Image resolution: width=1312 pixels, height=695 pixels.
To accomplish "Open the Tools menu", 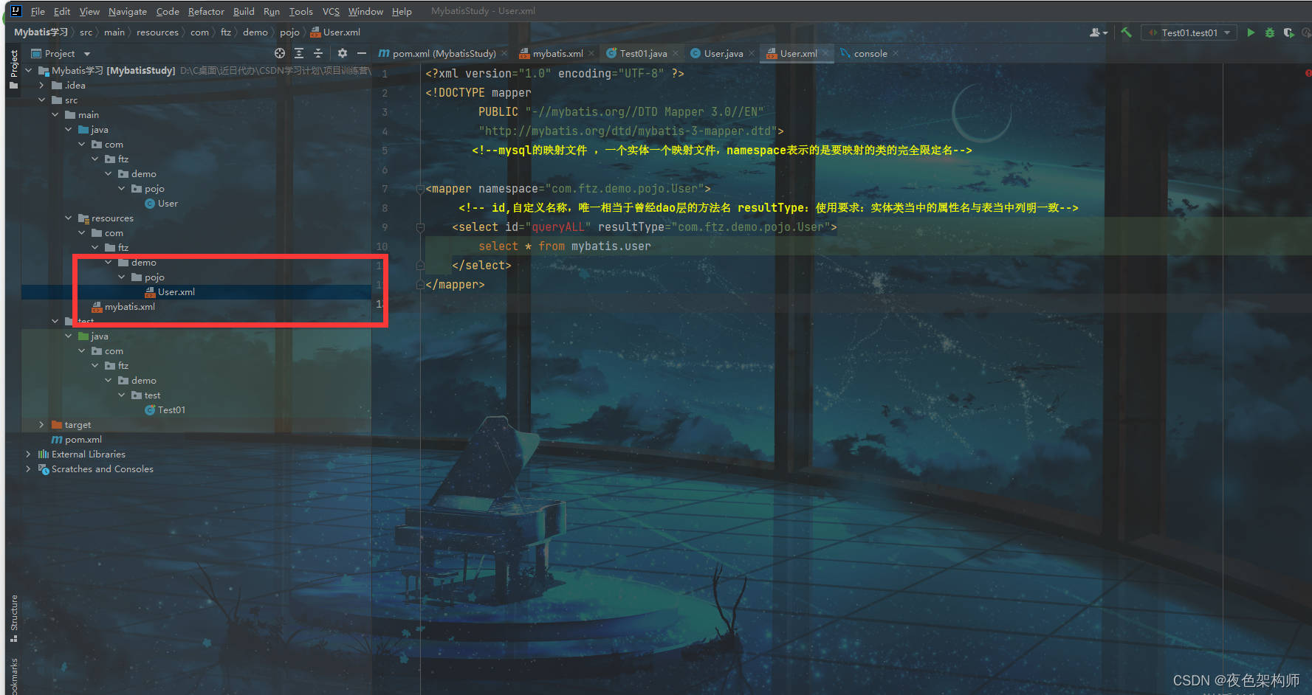I will pyautogui.click(x=300, y=11).
